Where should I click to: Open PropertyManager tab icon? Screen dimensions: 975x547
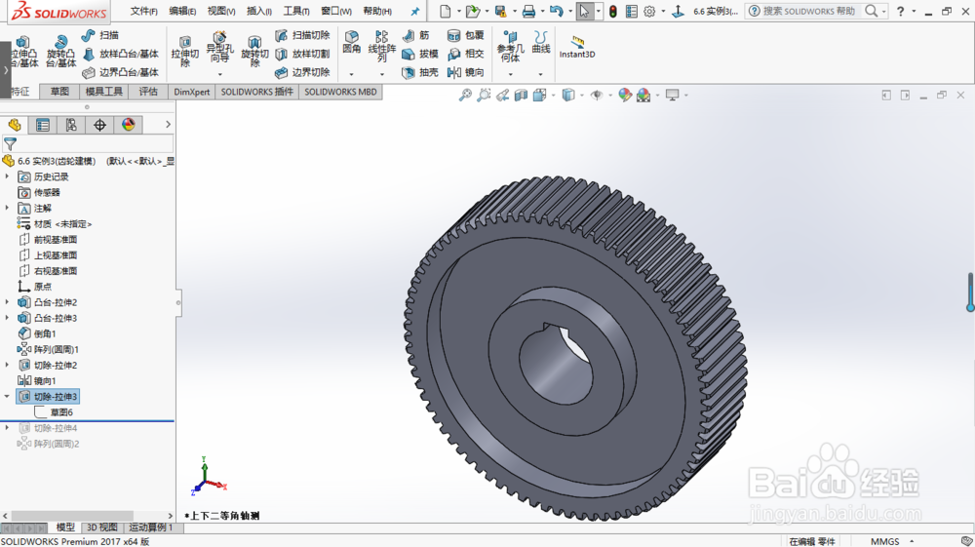(x=43, y=125)
